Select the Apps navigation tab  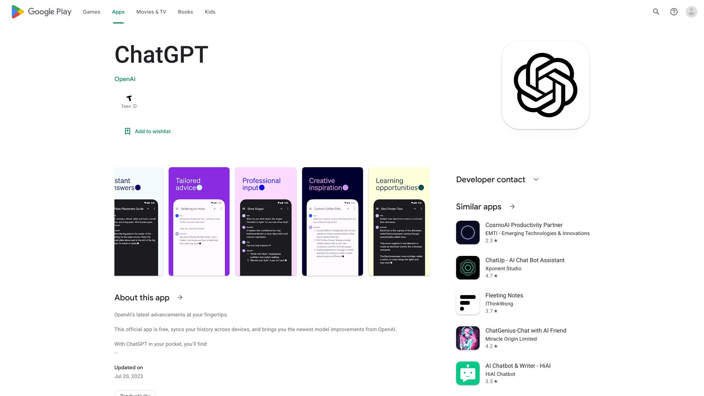118,12
